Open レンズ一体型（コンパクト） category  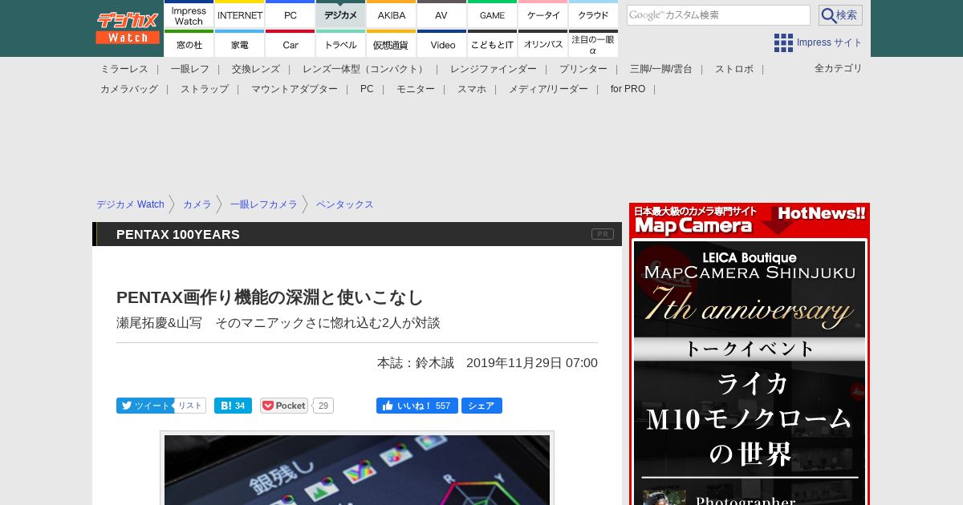coord(365,69)
